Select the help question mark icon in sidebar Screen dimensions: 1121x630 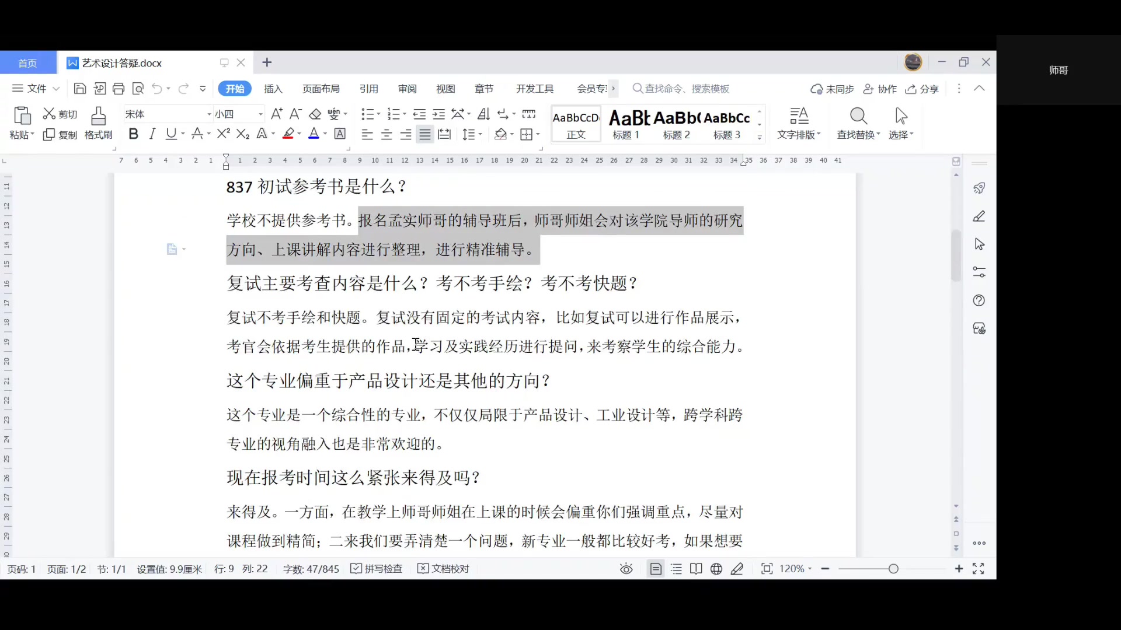tap(980, 300)
